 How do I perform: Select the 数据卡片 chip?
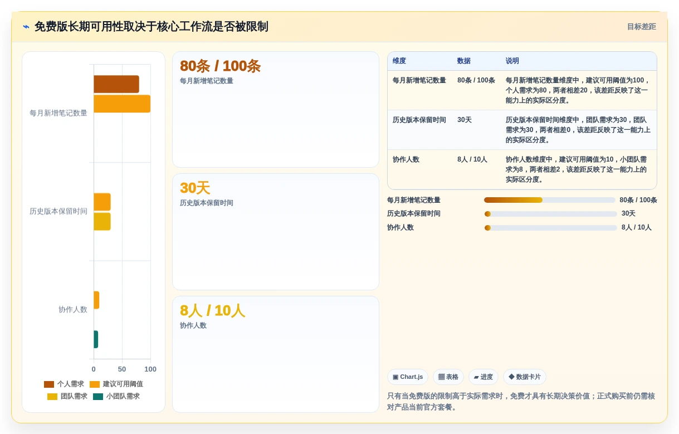click(525, 377)
